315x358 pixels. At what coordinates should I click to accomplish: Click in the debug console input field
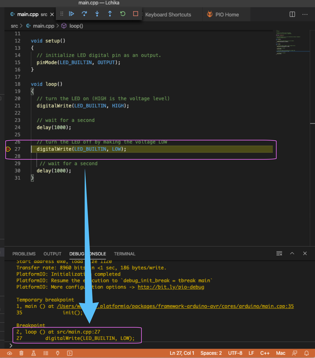(159, 345)
